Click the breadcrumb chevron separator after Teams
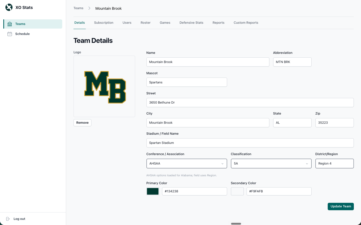 coord(89,8)
